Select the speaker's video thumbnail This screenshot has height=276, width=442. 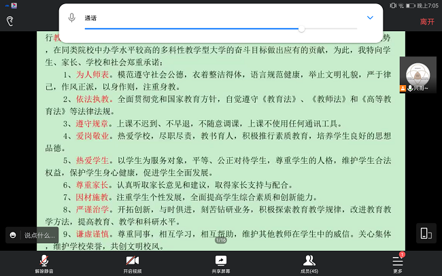coord(417,75)
